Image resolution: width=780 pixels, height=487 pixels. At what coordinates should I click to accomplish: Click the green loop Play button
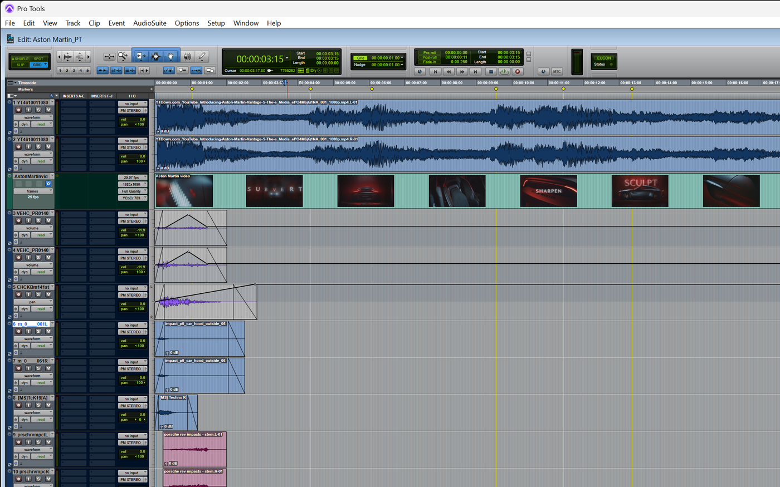point(504,71)
